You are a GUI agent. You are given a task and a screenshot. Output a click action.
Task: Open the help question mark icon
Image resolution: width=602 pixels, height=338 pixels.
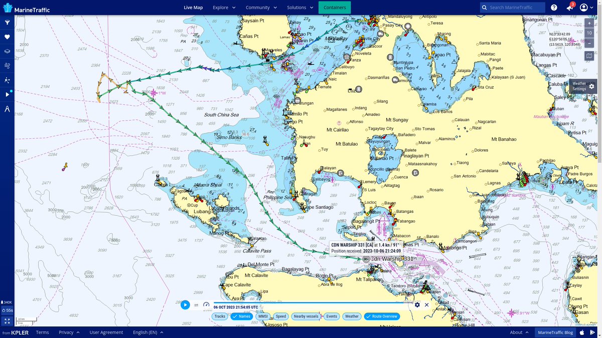554,8
